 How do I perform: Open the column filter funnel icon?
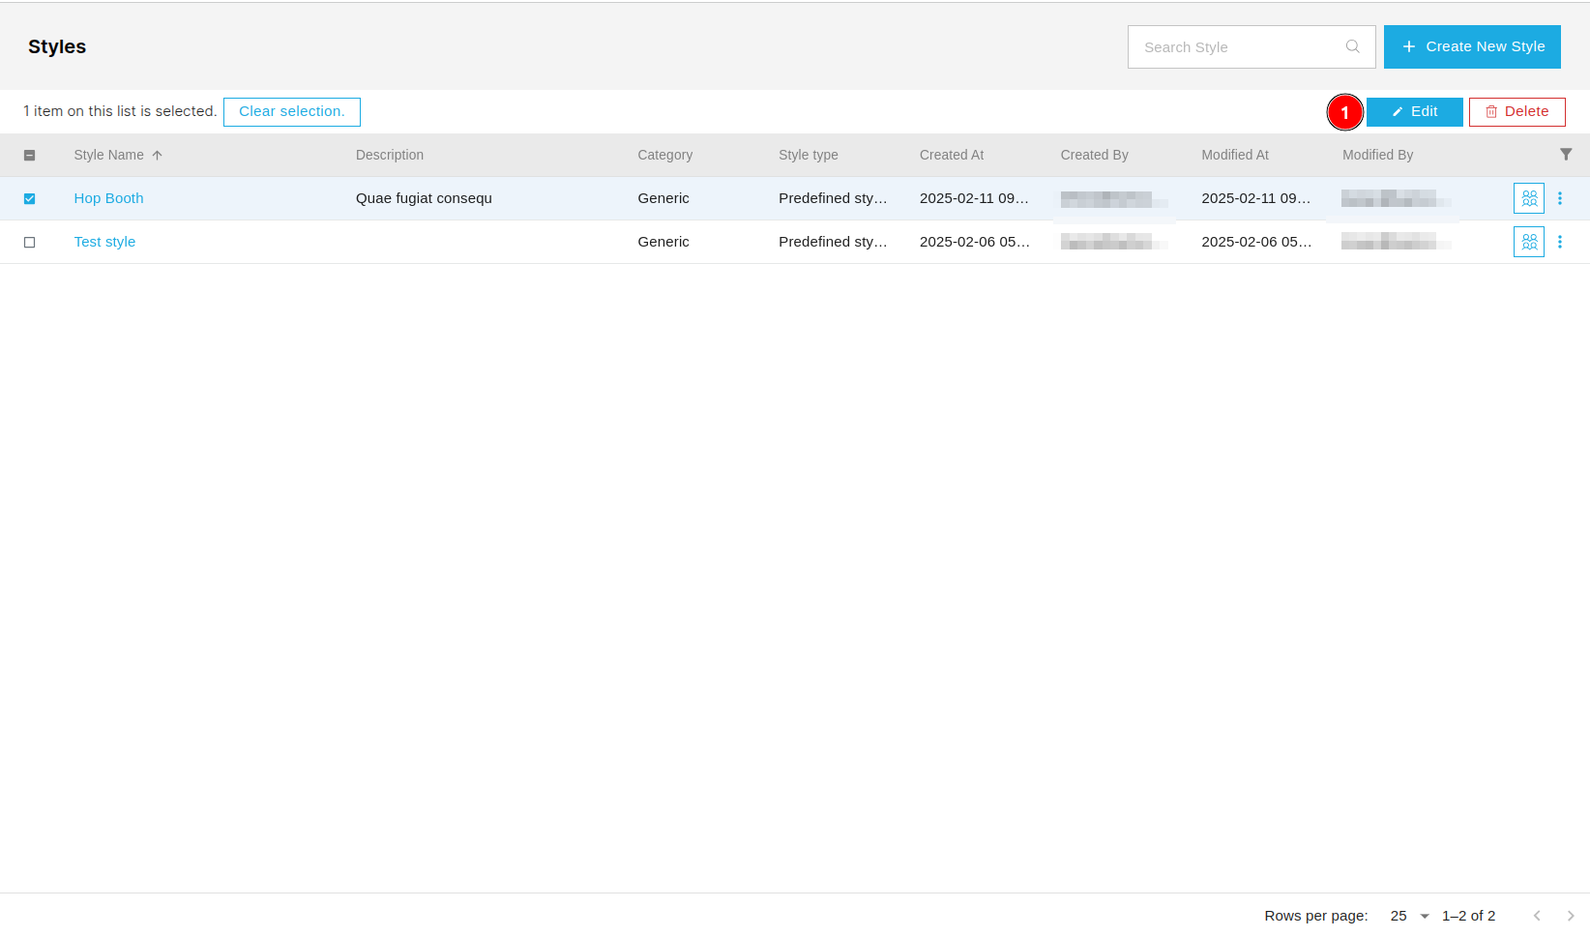tap(1566, 155)
